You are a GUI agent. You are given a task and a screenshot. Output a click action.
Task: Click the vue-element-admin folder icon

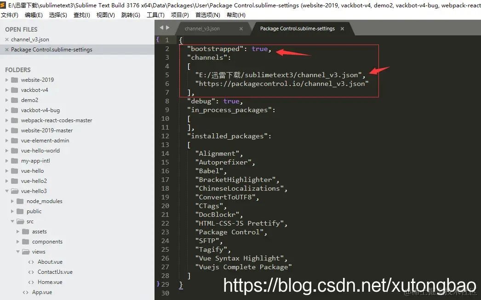[14, 141]
